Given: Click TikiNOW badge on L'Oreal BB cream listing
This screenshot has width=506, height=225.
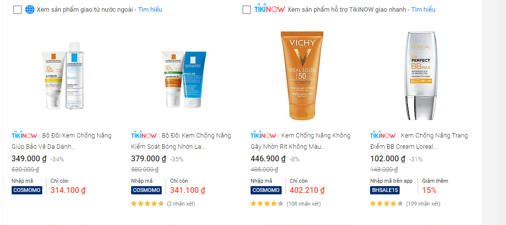Looking at the screenshot, I should [383, 136].
